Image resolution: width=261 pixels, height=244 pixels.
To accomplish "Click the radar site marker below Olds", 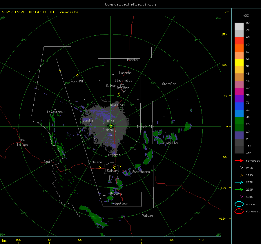I will 111,126.
